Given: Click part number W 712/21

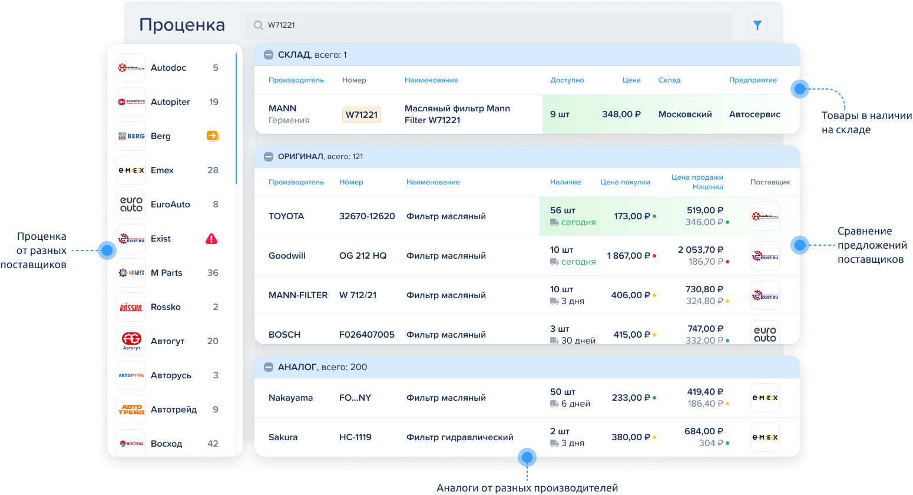Looking at the screenshot, I should (358, 295).
